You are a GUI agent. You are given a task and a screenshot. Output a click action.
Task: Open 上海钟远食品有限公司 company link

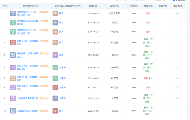tap(27, 111)
